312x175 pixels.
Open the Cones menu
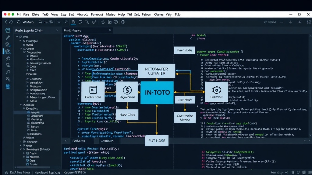tap(159, 15)
